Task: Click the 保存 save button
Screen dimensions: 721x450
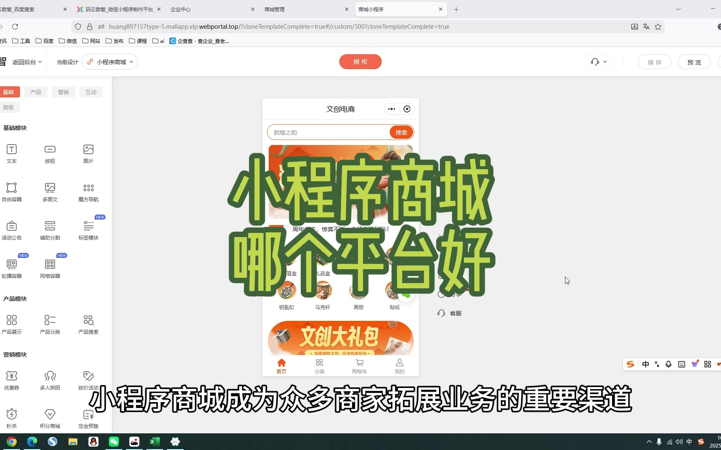Action: [655, 62]
